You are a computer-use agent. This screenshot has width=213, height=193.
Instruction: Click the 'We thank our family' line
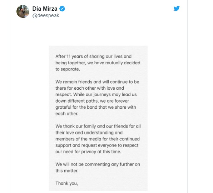coord(98,126)
